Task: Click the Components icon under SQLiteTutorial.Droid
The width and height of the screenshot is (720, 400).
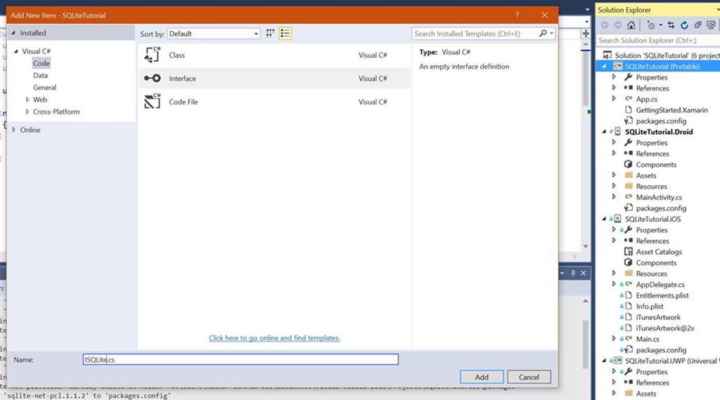Action: [628, 164]
